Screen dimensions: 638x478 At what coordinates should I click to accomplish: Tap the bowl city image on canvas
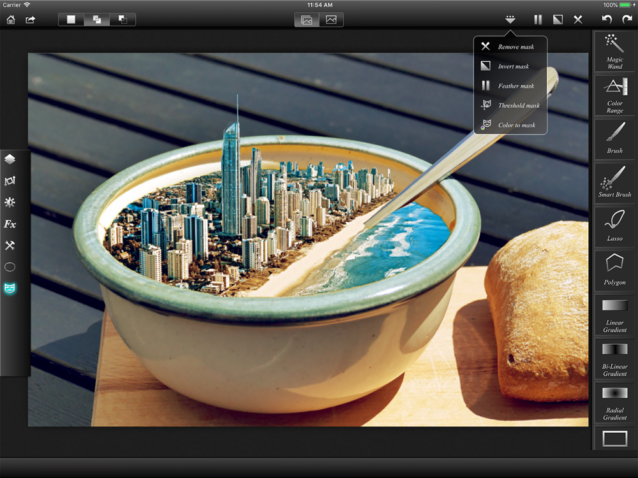pyautogui.click(x=308, y=240)
